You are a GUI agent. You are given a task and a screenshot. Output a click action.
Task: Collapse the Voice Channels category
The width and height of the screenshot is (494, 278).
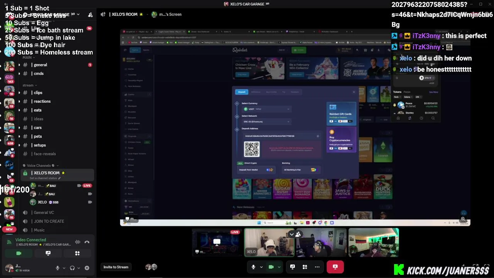pyautogui.click(x=41, y=165)
